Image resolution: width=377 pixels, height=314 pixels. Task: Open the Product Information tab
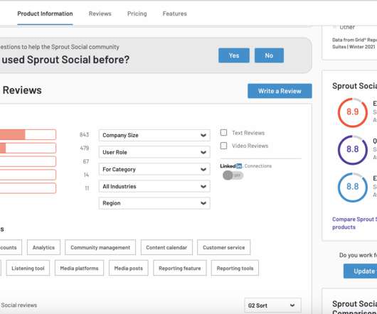[x=45, y=13]
